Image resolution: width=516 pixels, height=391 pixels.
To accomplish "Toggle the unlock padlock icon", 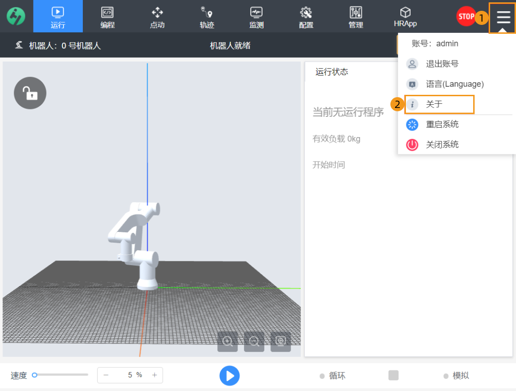I will click(30, 93).
